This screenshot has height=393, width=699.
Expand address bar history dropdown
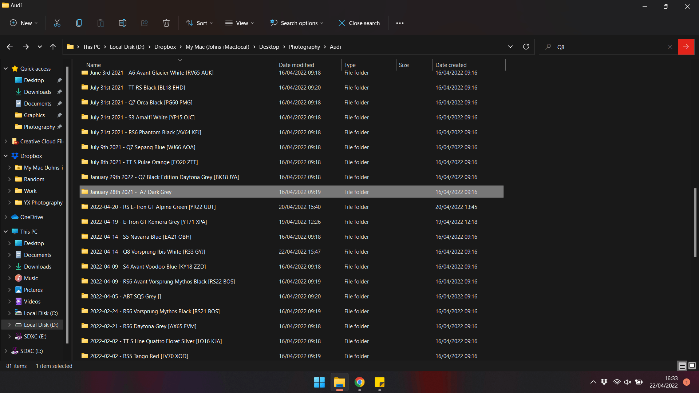510,47
